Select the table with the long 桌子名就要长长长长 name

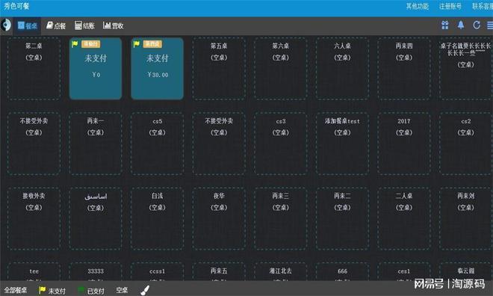coord(465,69)
